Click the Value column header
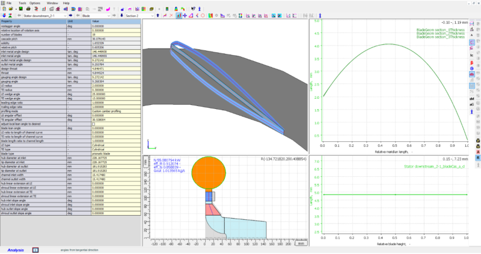The image size is (481, 254). pyautogui.click(x=116, y=22)
